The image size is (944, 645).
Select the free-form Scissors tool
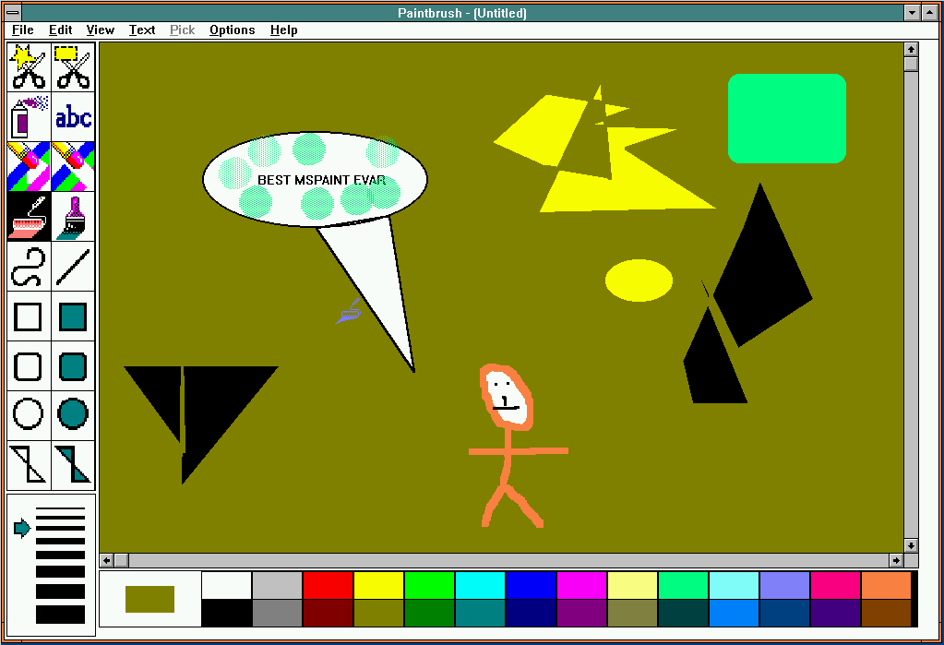point(29,66)
